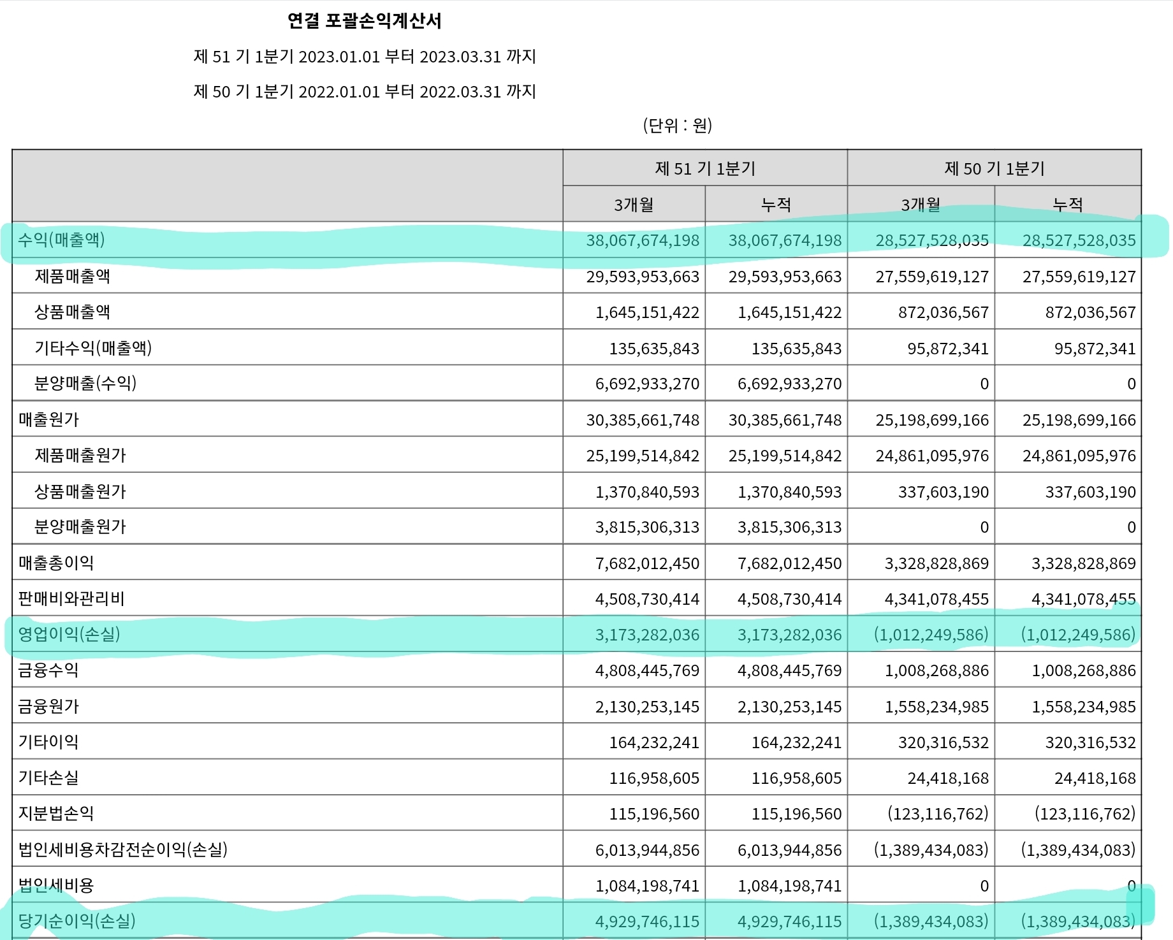
Task: Select the 누적 header under 제 50 기
Action: click(1068, 205)
